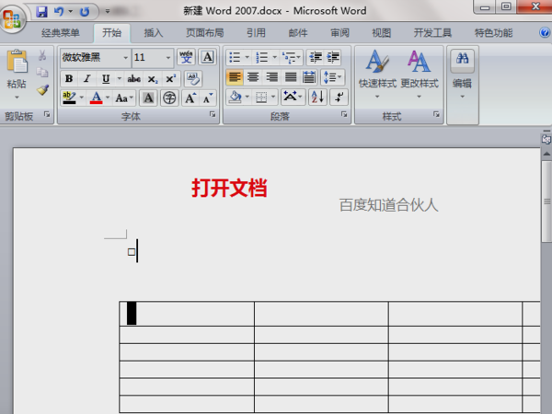The height and width of the screenshot is (414, 552).
Task: Shrink font size
Action: coord(208,98)
